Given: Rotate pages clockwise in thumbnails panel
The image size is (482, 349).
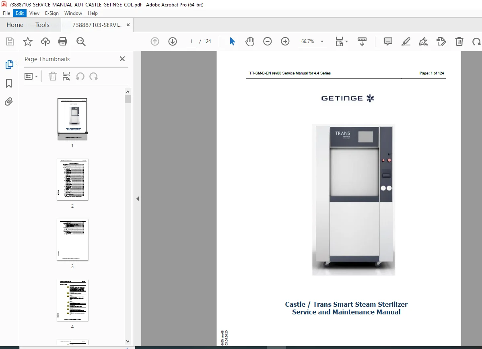Looking at the screenshot, I should [93, 76].
